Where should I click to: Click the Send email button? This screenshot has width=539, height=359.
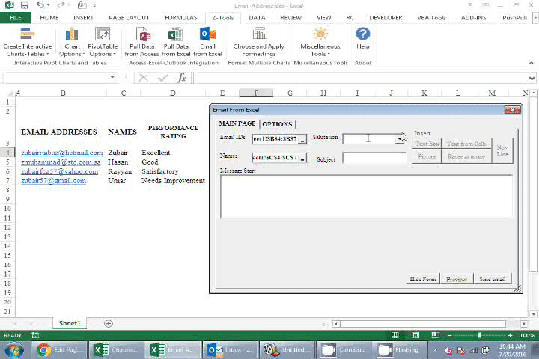pos(493,279)
